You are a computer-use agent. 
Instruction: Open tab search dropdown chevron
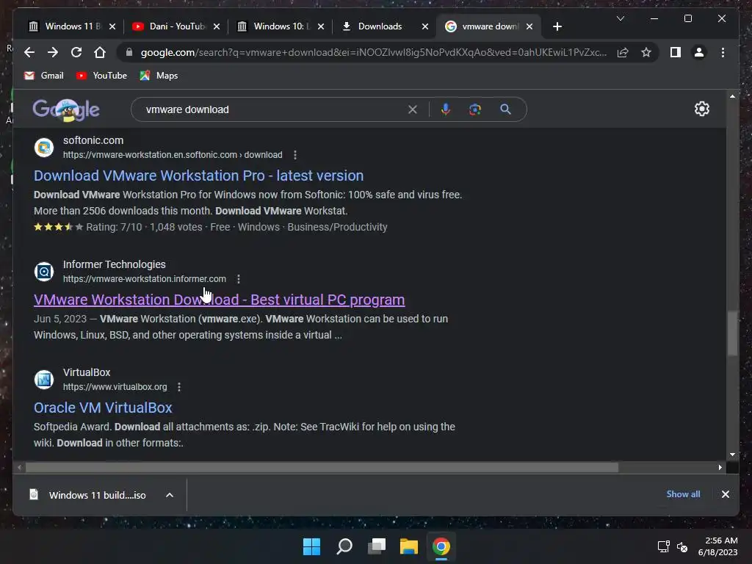[x=620, y=18]
